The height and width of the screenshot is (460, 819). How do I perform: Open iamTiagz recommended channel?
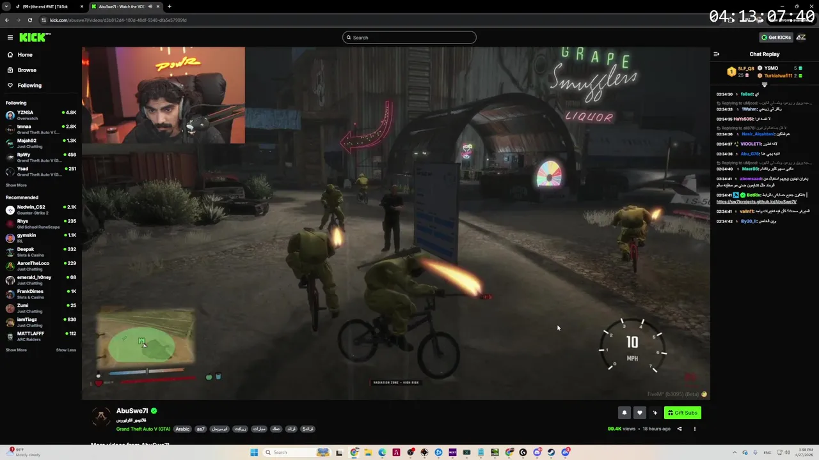41,322
